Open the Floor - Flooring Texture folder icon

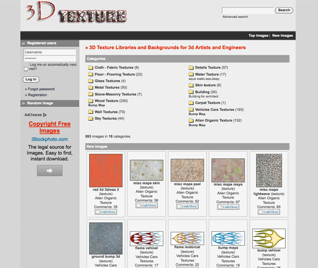pyautogui.click(x=90, y=74)
